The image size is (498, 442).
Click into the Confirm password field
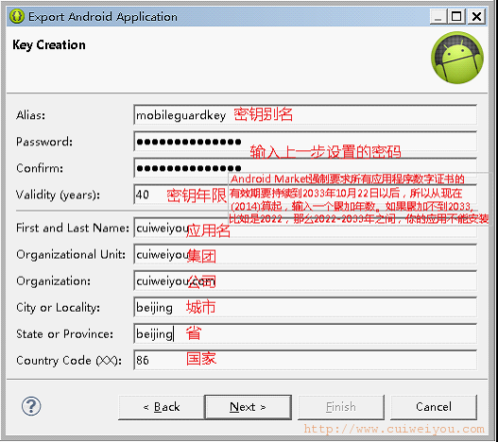[305, 168]
